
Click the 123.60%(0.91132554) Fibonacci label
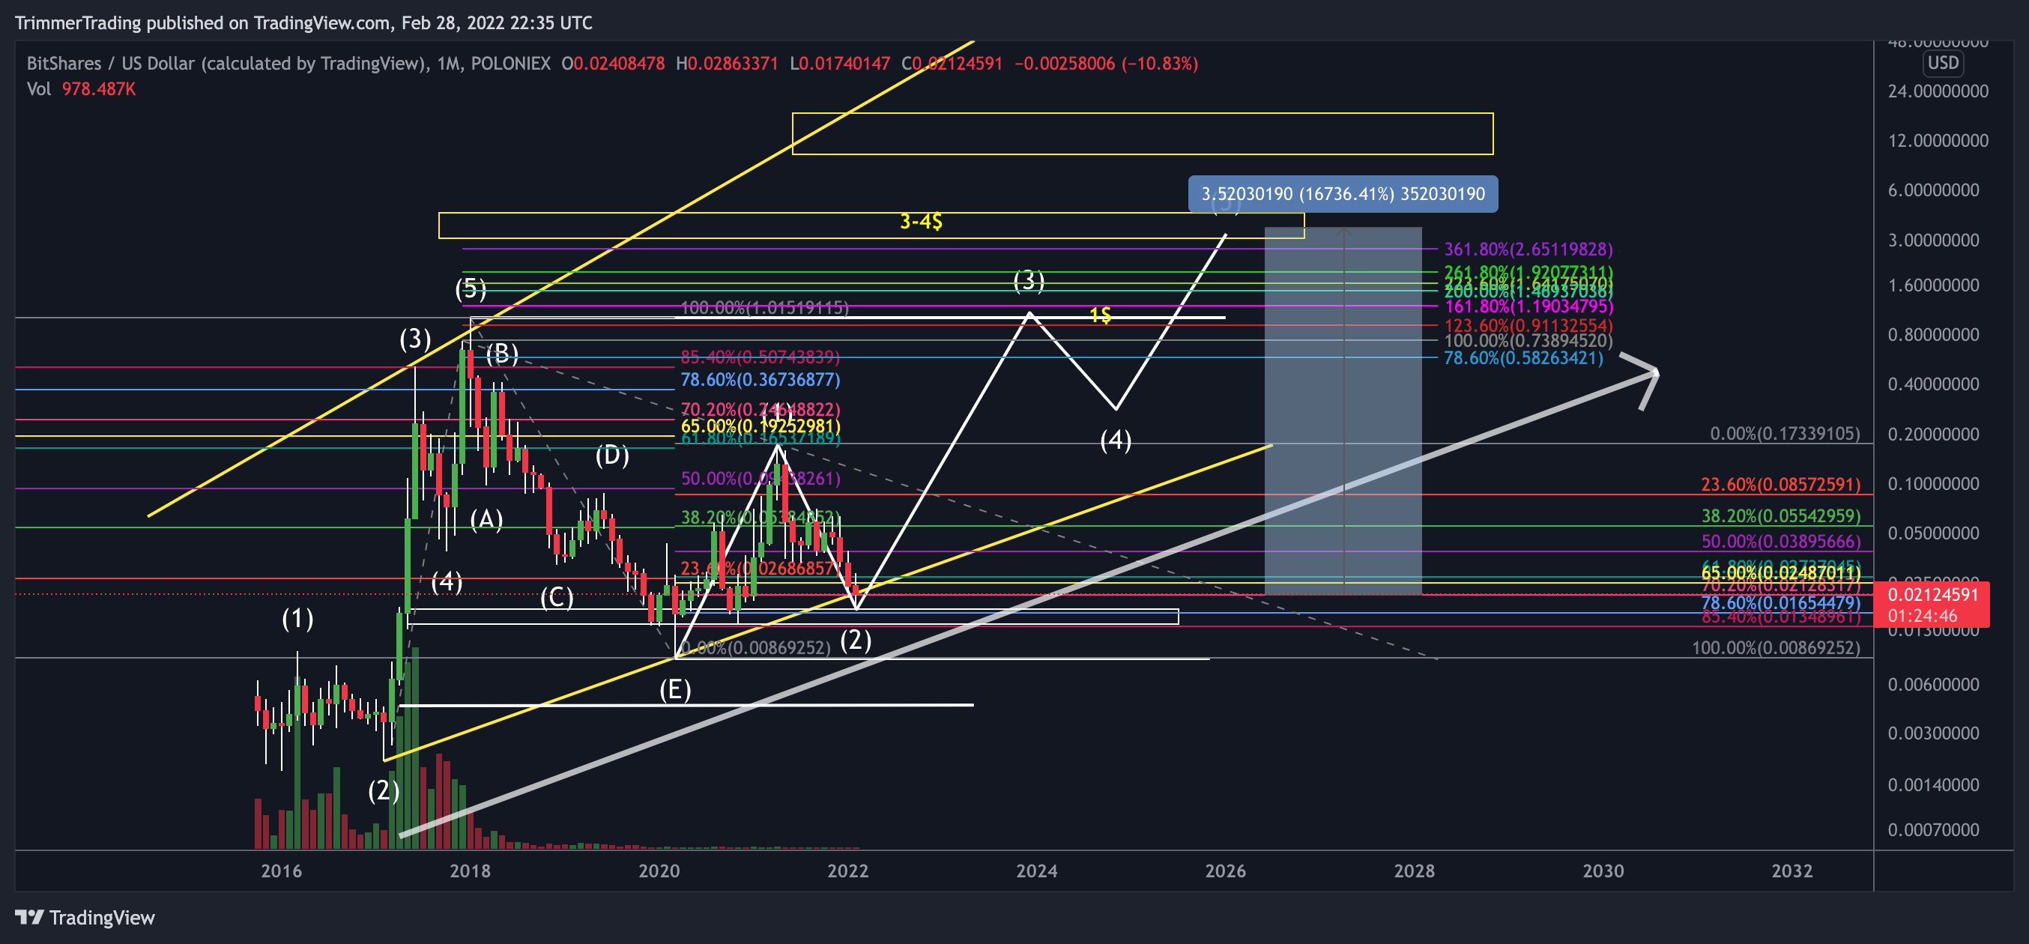[1528, 325]
